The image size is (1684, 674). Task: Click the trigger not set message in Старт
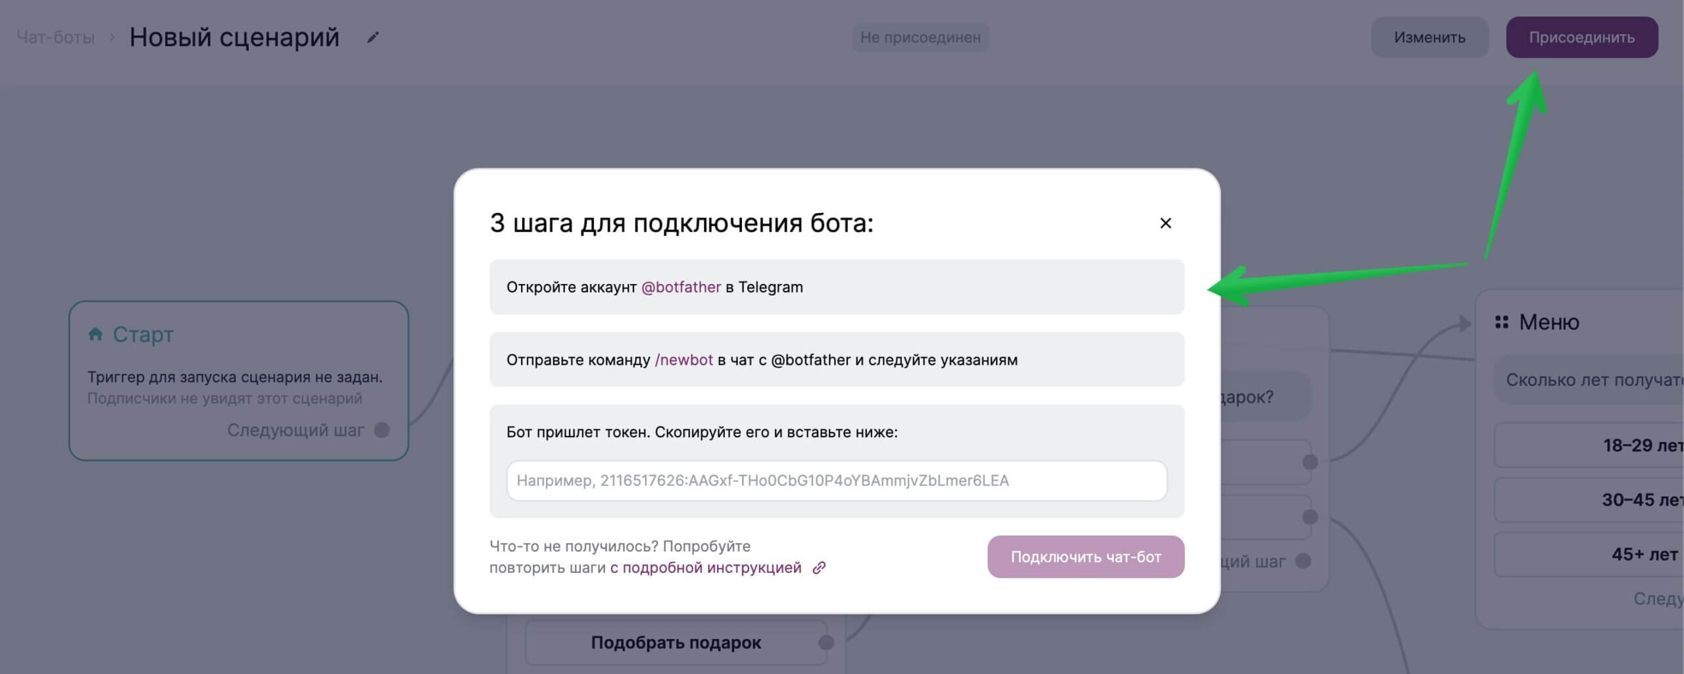235,377
